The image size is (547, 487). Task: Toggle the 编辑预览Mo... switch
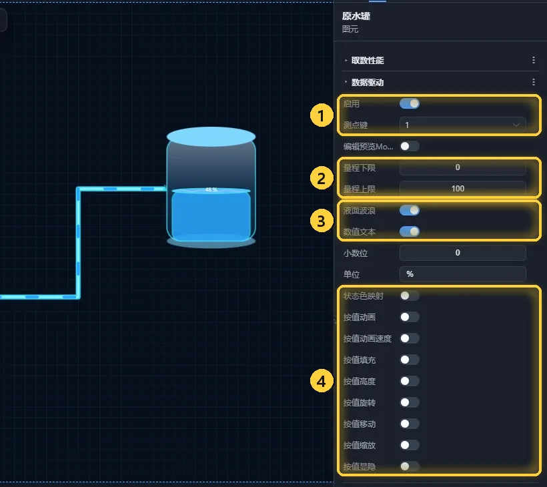pyautogui.click(x=410, y=146)
